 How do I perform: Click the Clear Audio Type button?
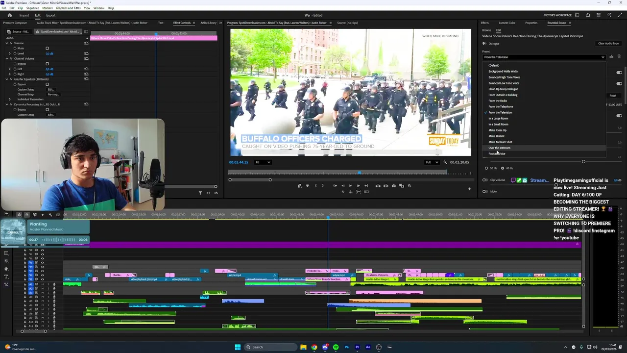[x=608, y=43]
